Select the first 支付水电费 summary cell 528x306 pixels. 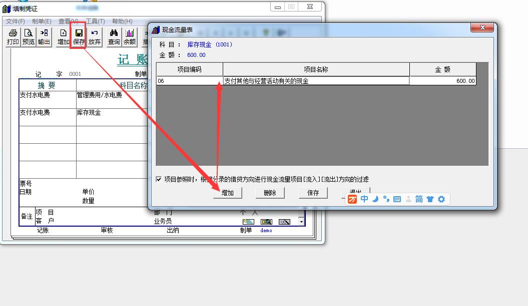pyautogui.click(x=48, y=99)
